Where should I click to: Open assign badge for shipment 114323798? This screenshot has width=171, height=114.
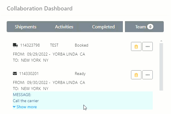(x=136, y=47)
